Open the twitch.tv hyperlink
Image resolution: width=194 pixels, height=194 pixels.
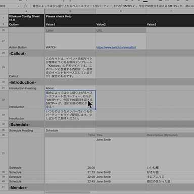click(116, 47)
